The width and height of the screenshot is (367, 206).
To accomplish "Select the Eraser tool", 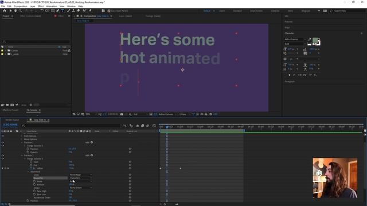I will pos(79,11).
